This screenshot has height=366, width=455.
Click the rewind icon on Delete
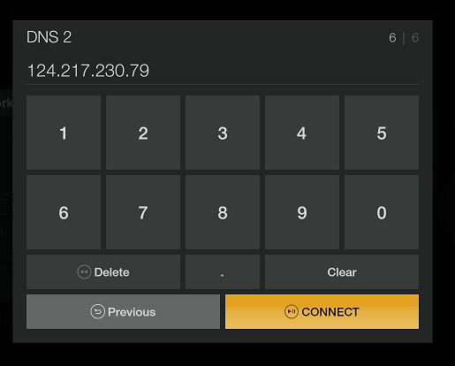(x=84, y=271)
